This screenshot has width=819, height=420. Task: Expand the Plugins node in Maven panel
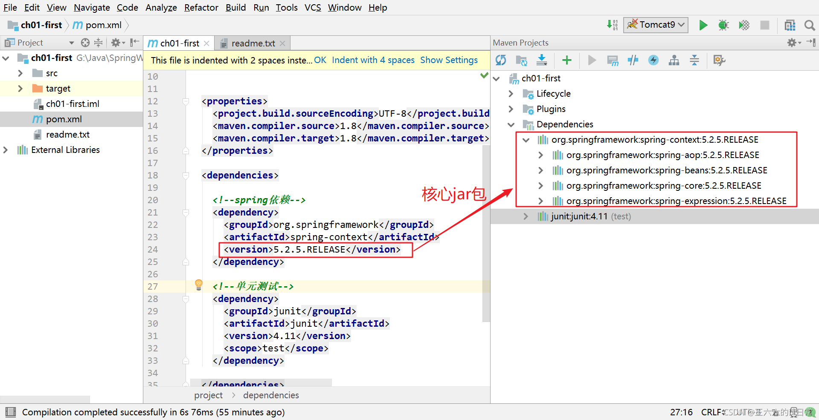pyautogui.click(x=511, y=109)
